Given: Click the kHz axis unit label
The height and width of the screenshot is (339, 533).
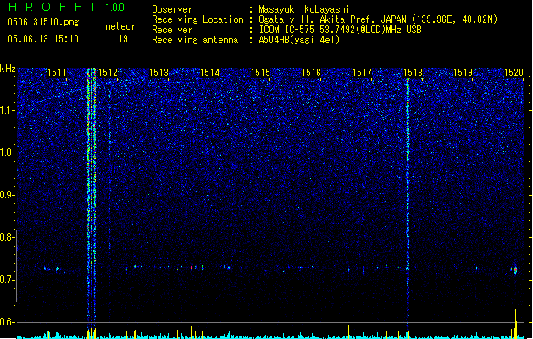Looking at the screenshot, I should 8,69.
